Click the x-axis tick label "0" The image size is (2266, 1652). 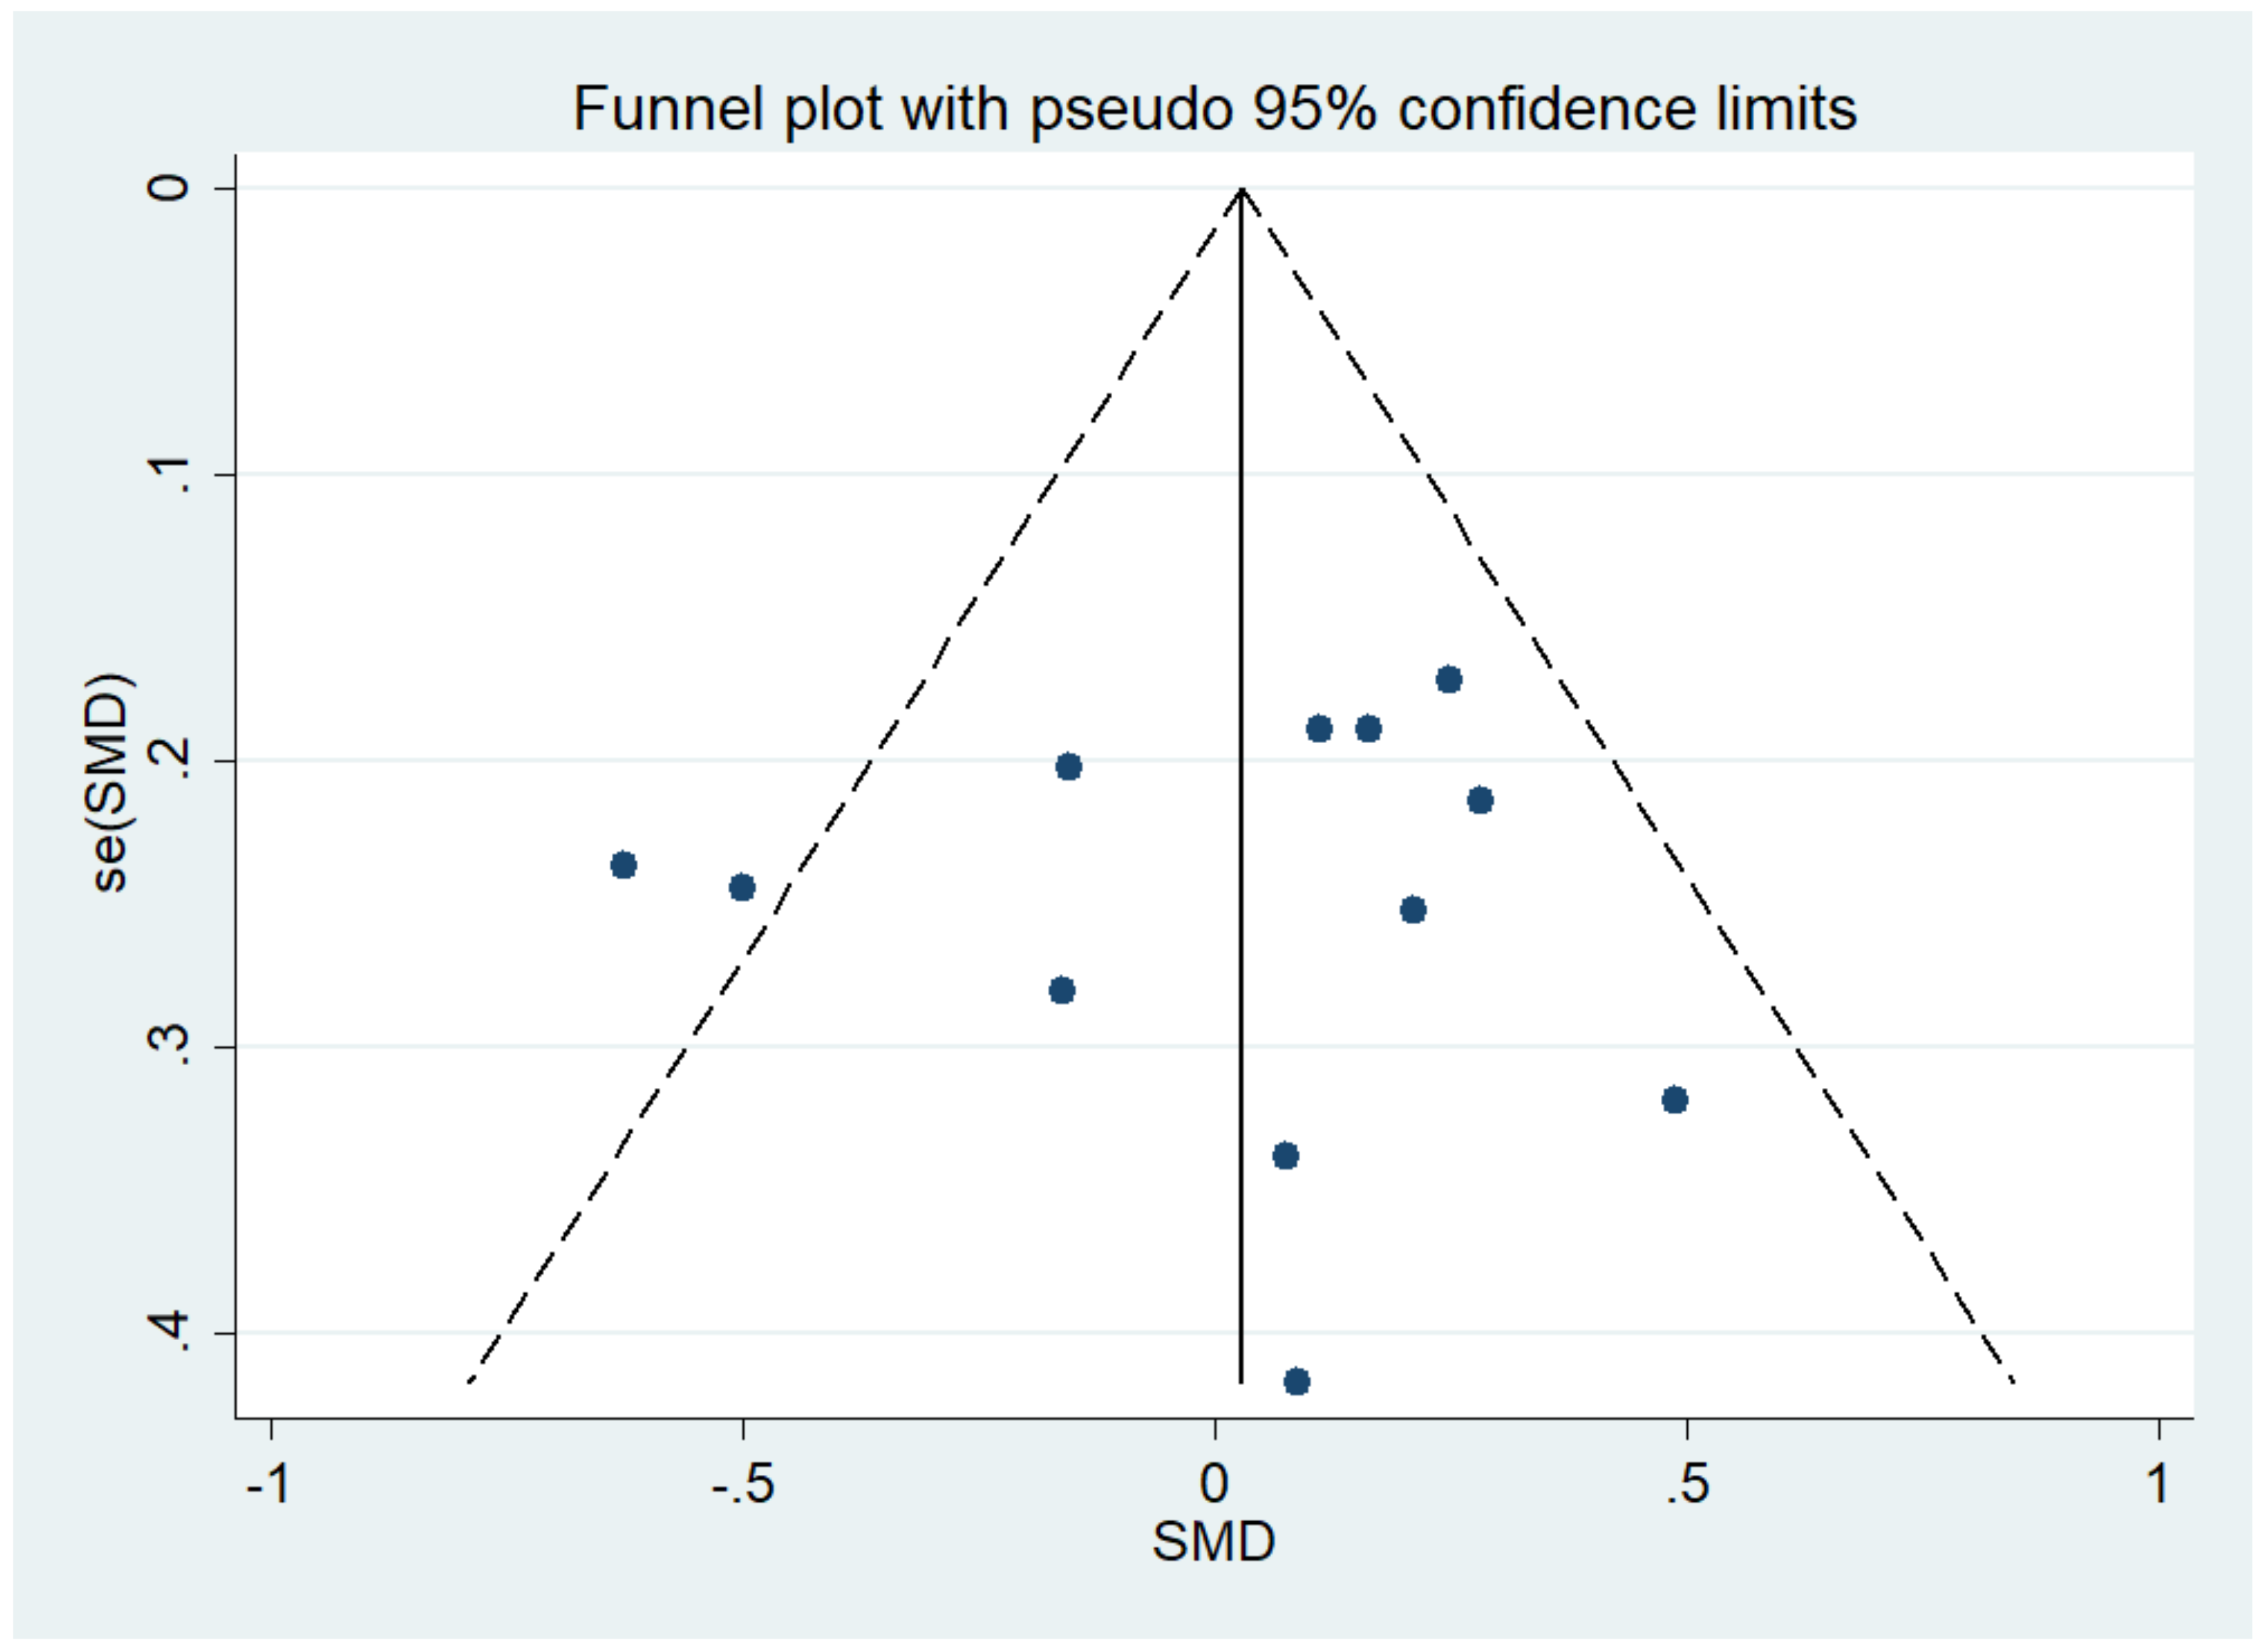(x=1214, y=1484)
